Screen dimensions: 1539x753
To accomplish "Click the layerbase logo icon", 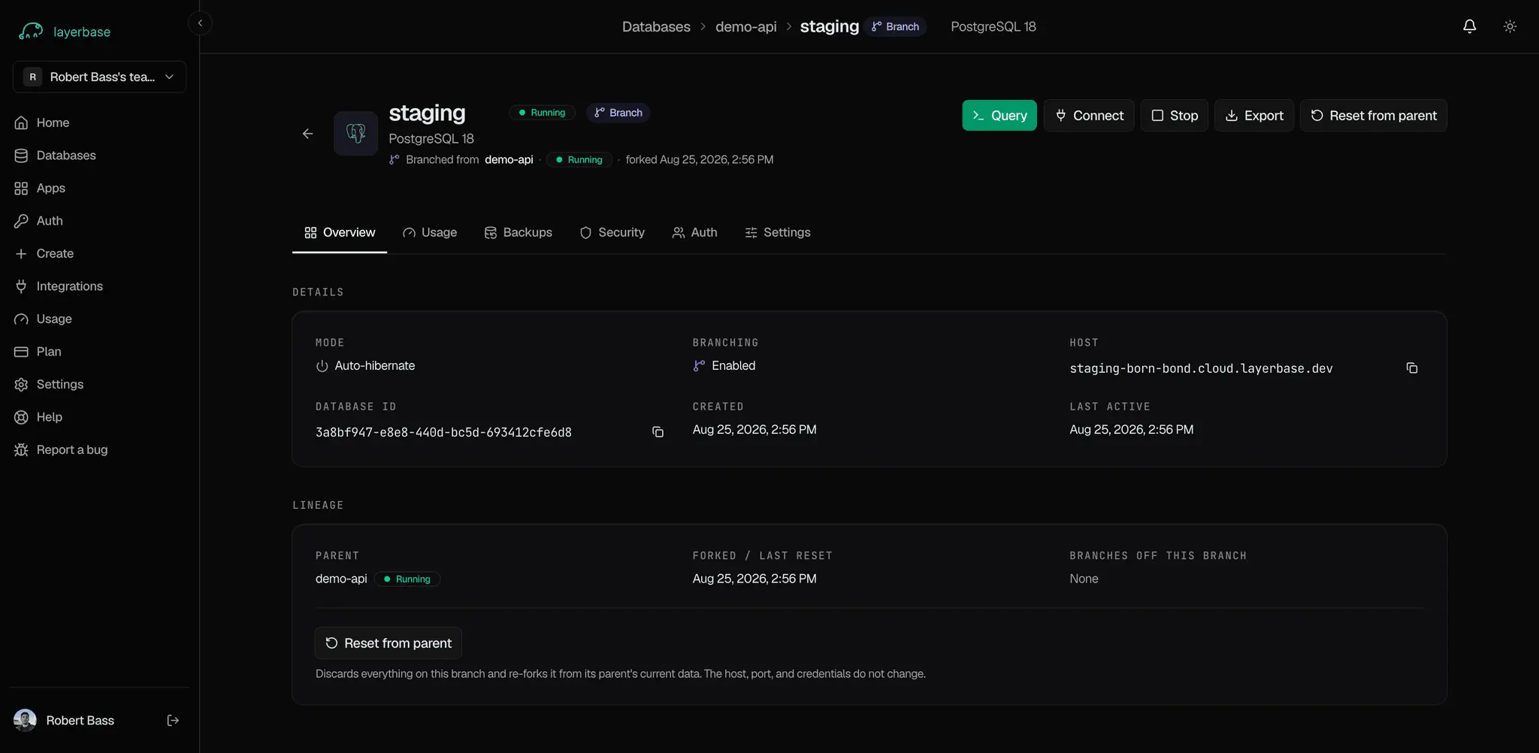I will tap(31, 31).
